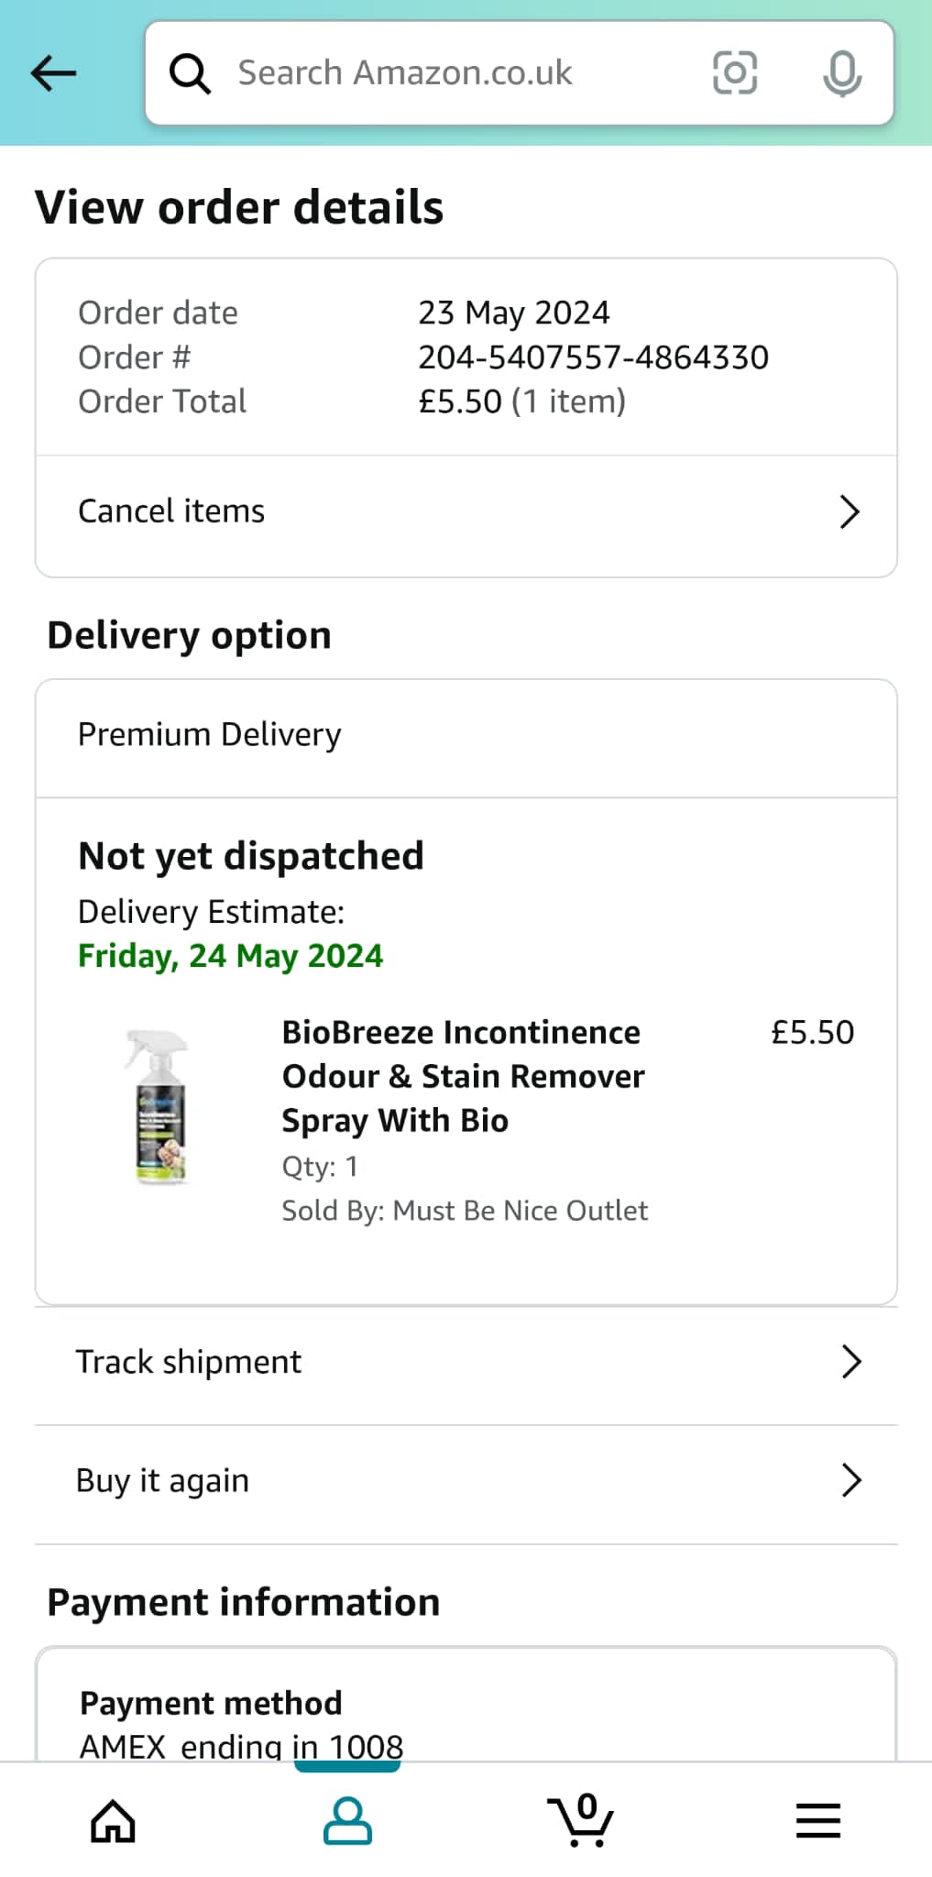Expand the Track shipment chevron
Image resolution: width=932 pixels, height=1877 pixels.
tap(851, 1362)
